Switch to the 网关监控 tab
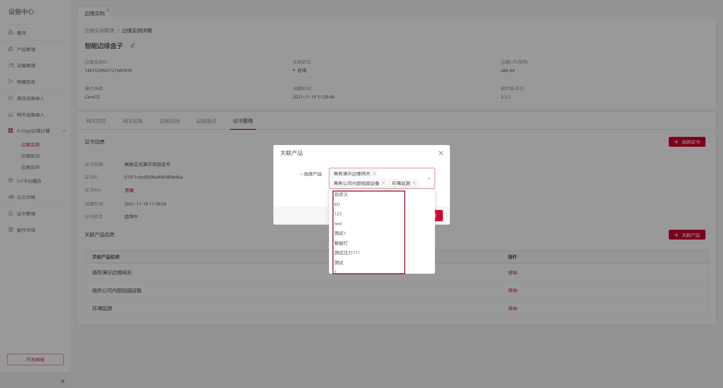The height and width of the screenshot is (388, 723). [x=96, y=121]
